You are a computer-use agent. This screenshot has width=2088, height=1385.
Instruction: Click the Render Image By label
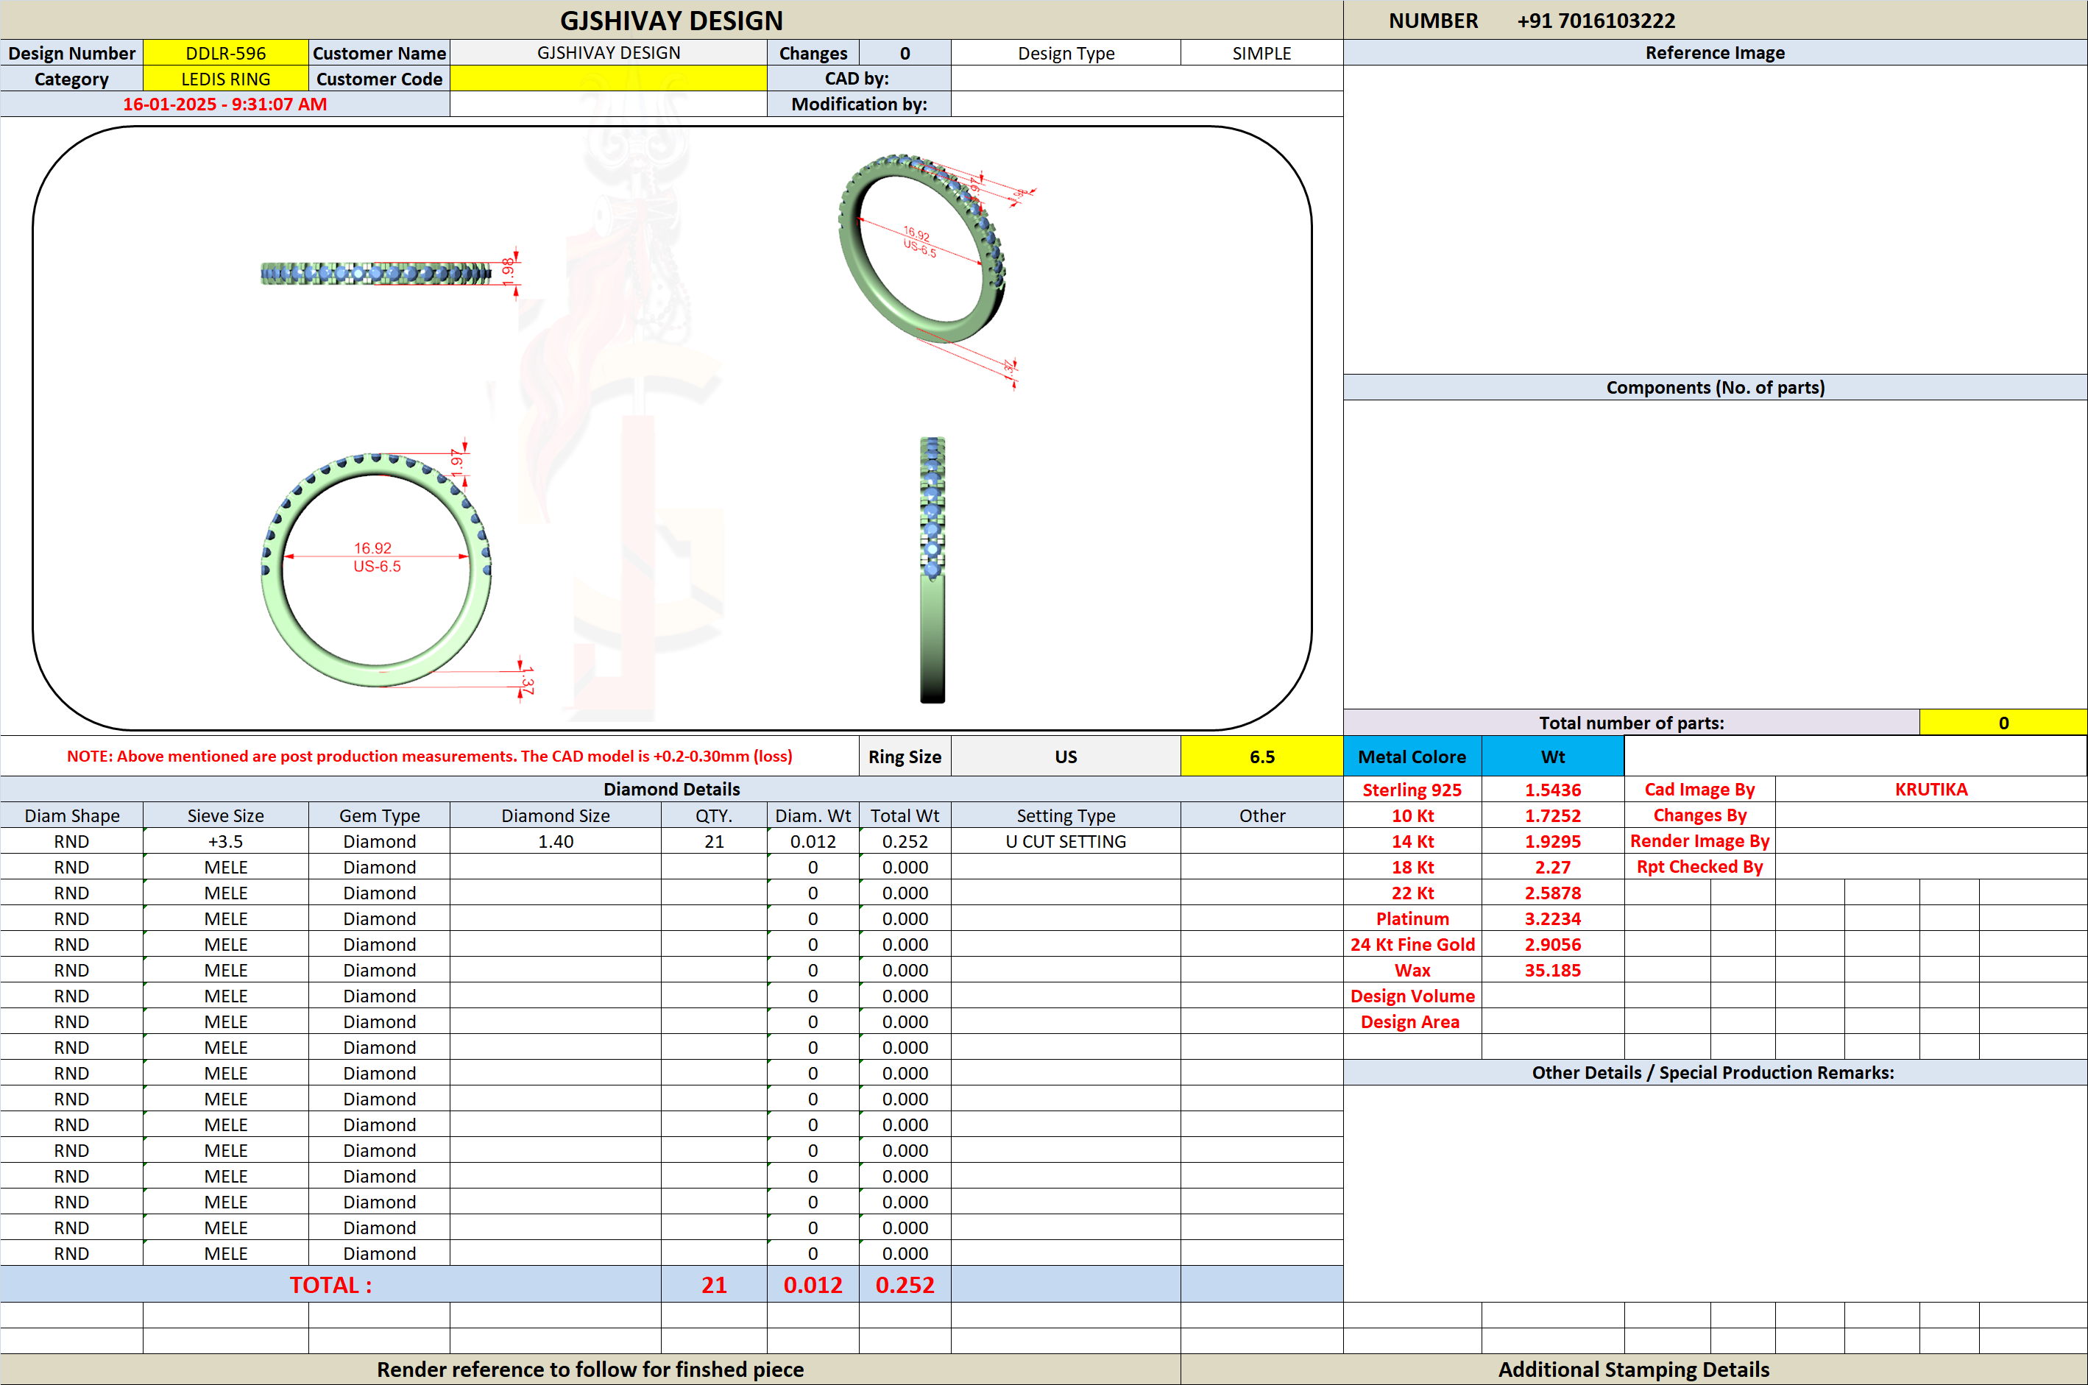pyautogui.click(x=1699, y=841)
